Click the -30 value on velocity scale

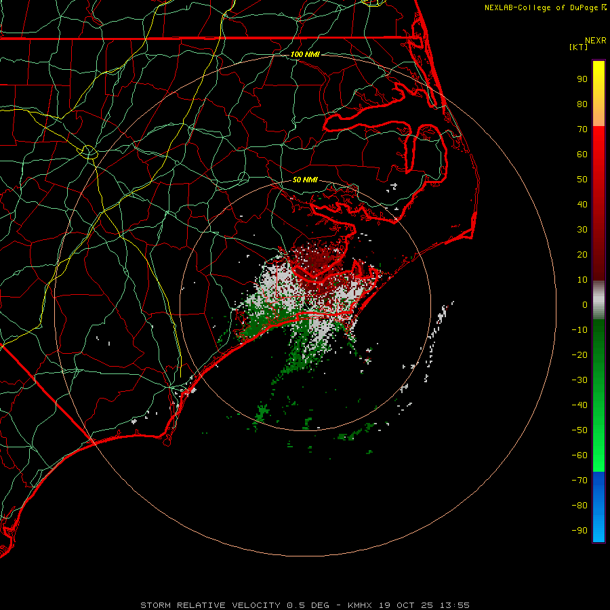click(579, 380)
